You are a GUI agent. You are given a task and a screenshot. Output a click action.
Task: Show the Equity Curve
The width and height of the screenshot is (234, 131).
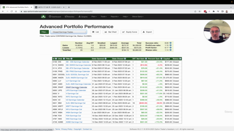(x=130, y=32)
